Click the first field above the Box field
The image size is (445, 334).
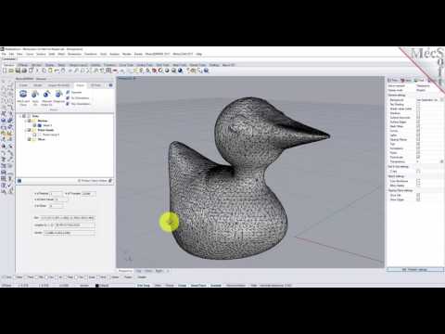[x=56, y=194]
